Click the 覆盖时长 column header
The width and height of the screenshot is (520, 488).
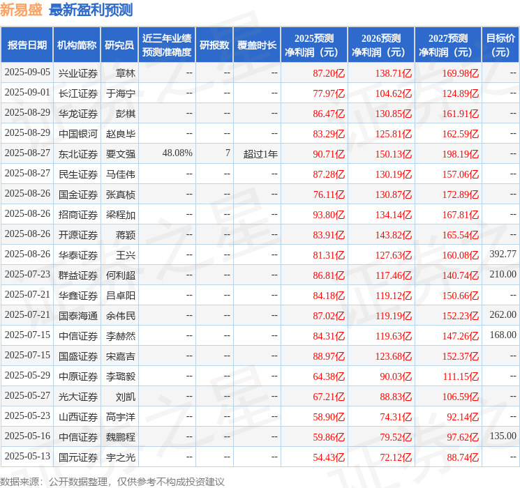(257, 45)
